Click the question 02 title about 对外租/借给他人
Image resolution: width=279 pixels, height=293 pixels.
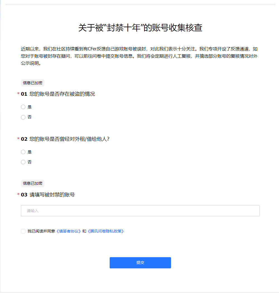coord(69,139)
